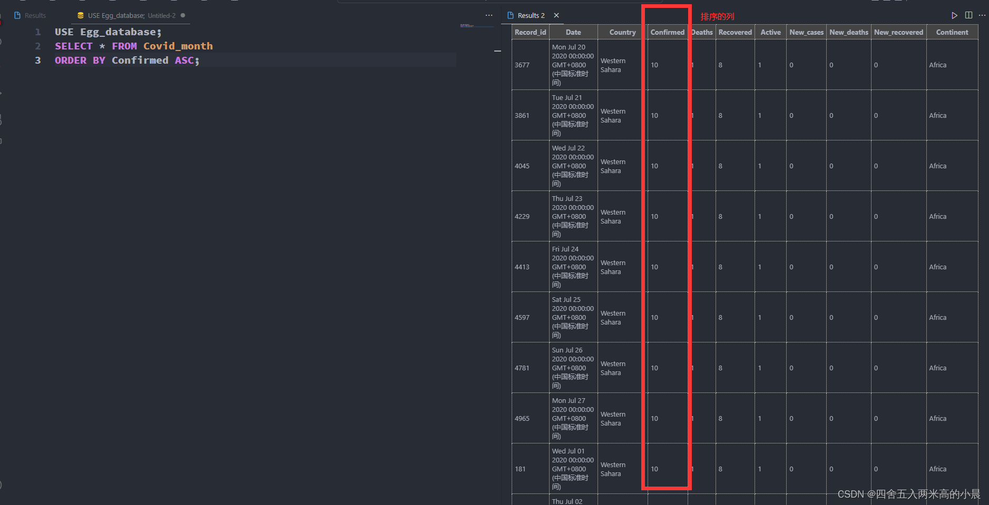
Task: Click Recovered value 8 in the 4045 row
Action: (x=735, y=166)
